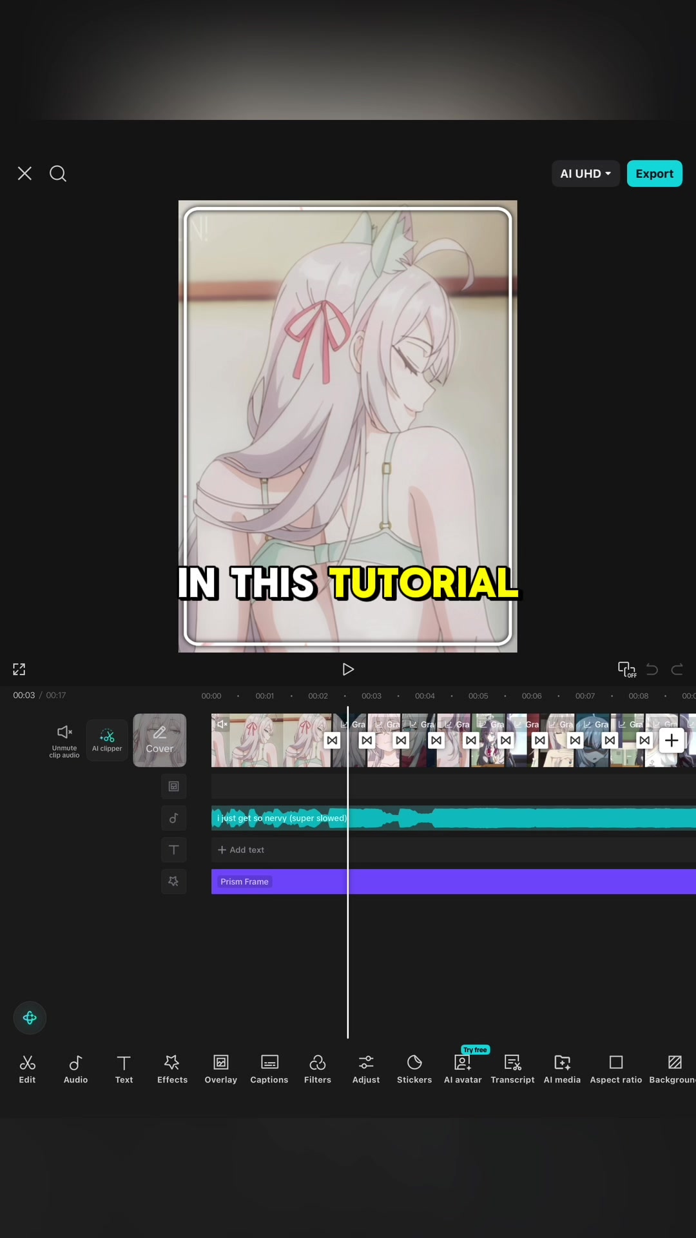Tap the 'IN THIS TUTORIAL' caption in the preview
The image size is (696, 1238).
coord(348,583)
